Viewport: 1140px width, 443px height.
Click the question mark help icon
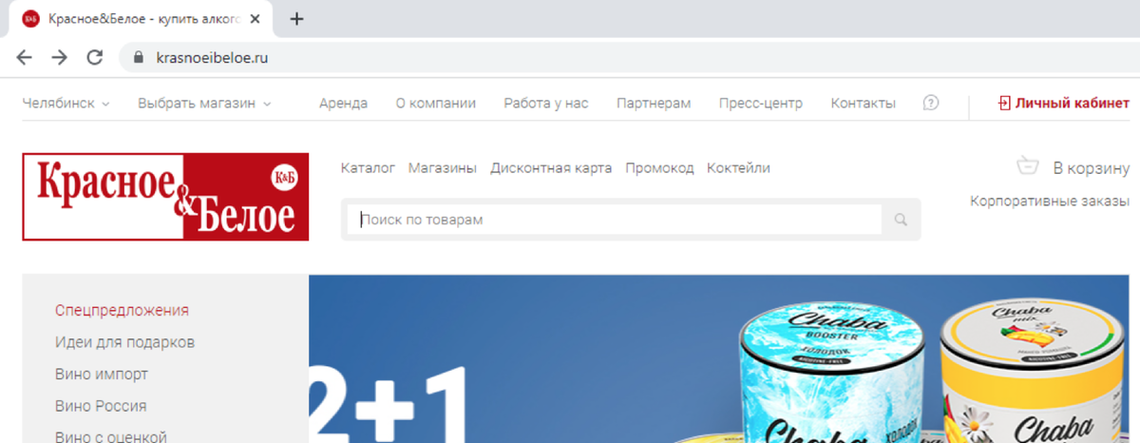point(931,103)
